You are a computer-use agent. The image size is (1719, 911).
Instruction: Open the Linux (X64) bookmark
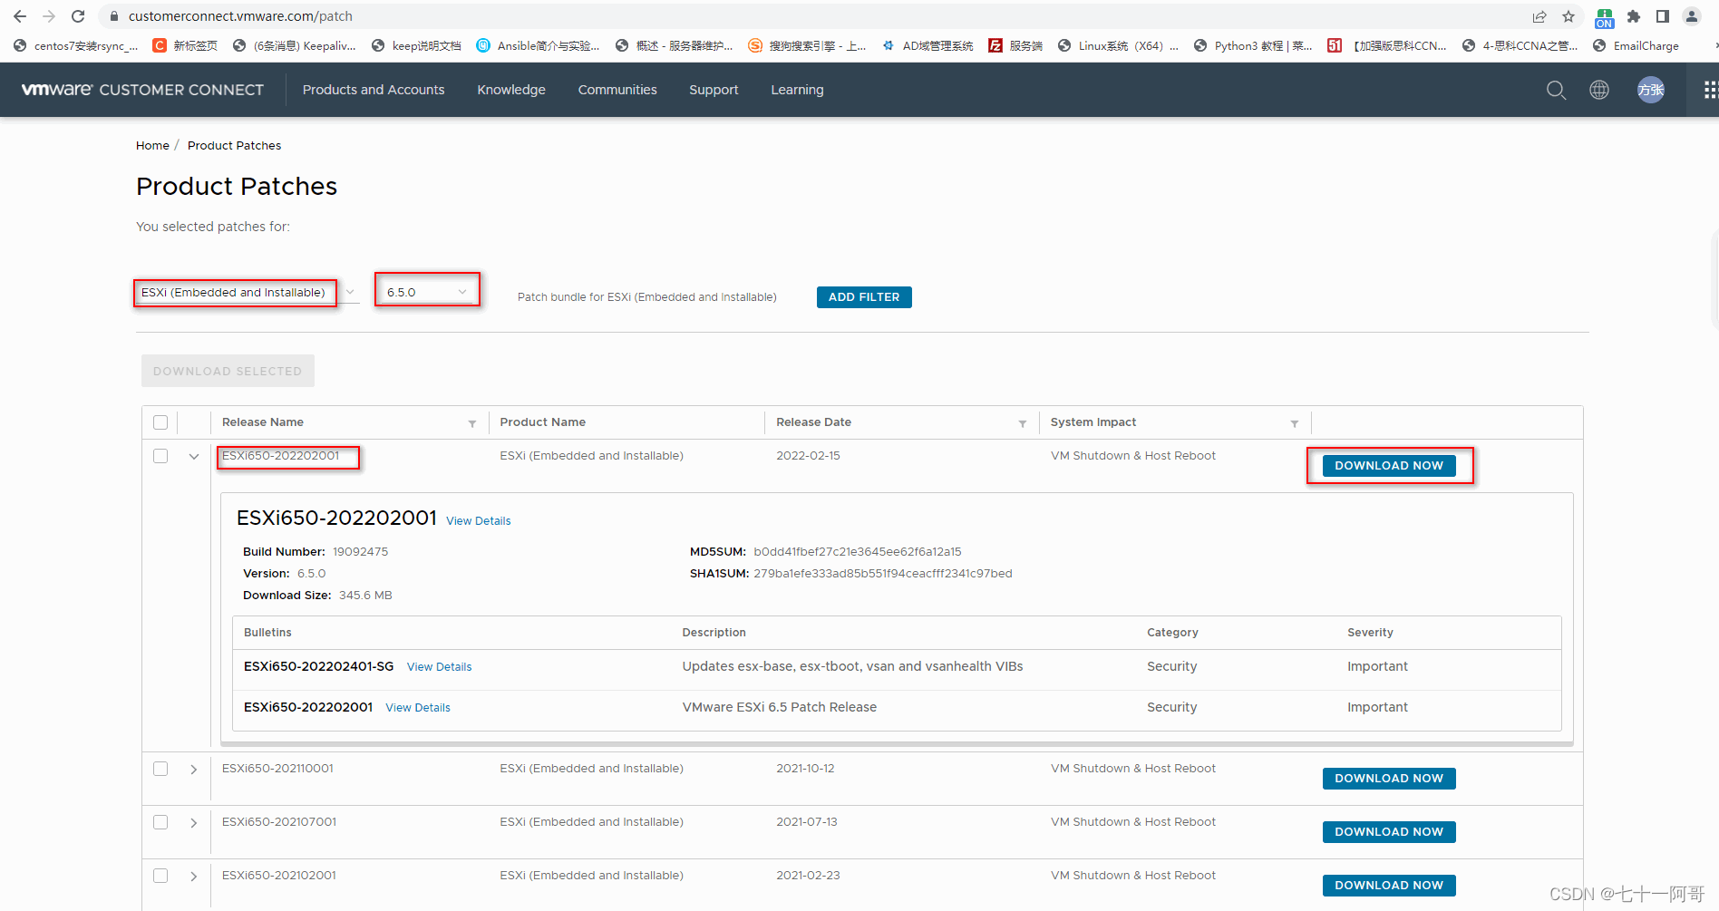tap(1118, 45)
